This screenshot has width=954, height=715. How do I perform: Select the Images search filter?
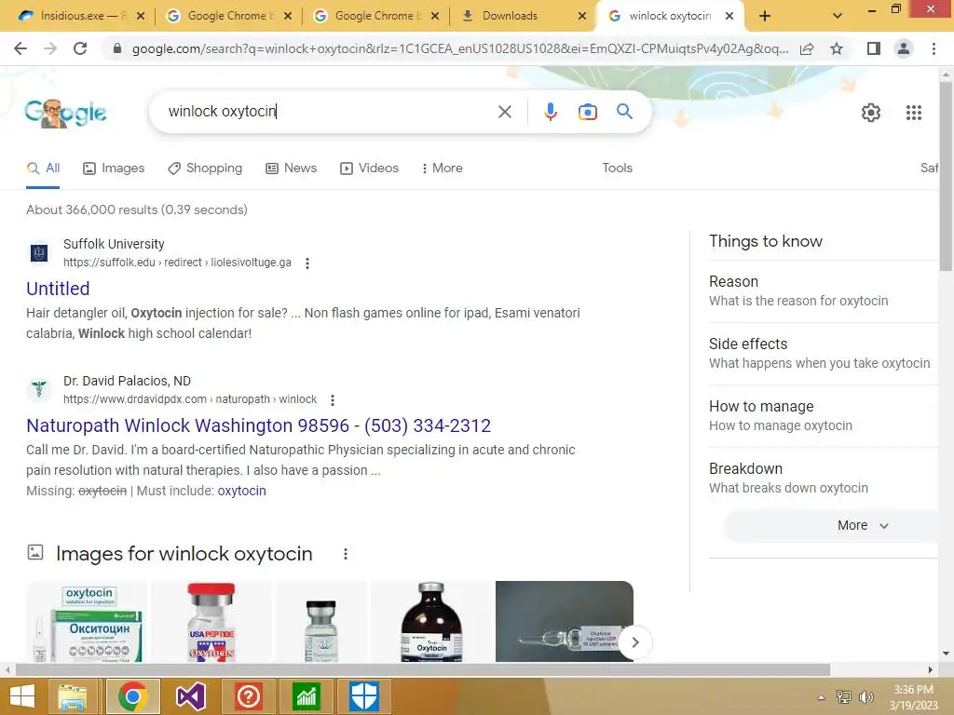tap(114, 168)
